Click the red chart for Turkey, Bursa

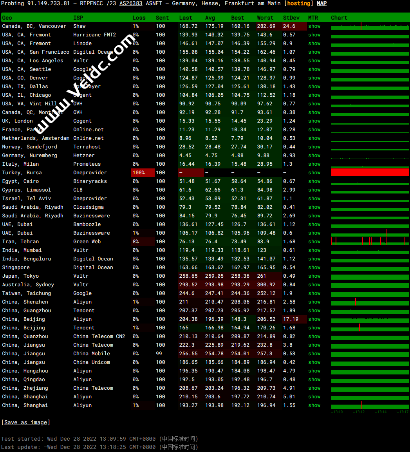click(x=370, y=172)
